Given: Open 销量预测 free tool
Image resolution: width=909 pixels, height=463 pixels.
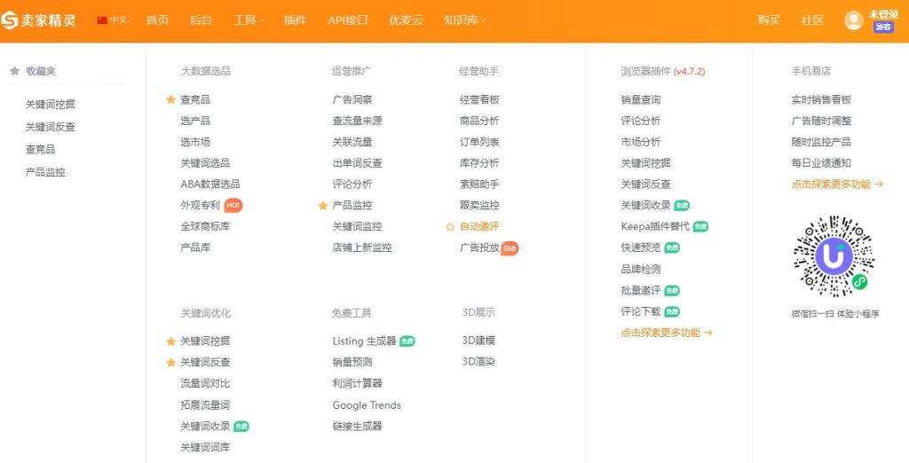Looking at the screenshot, I should coord(352,363).
